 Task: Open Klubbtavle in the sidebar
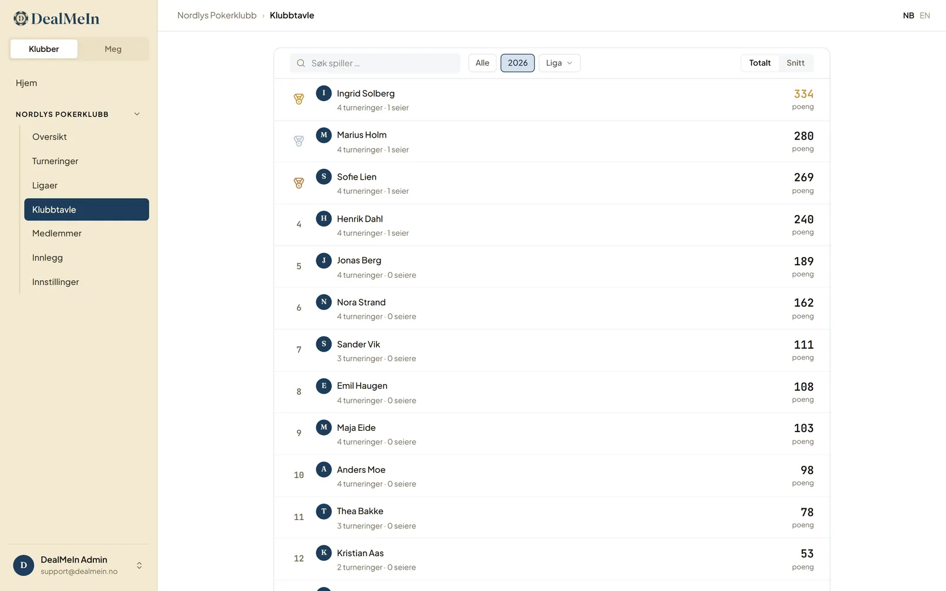pos(86,209)
